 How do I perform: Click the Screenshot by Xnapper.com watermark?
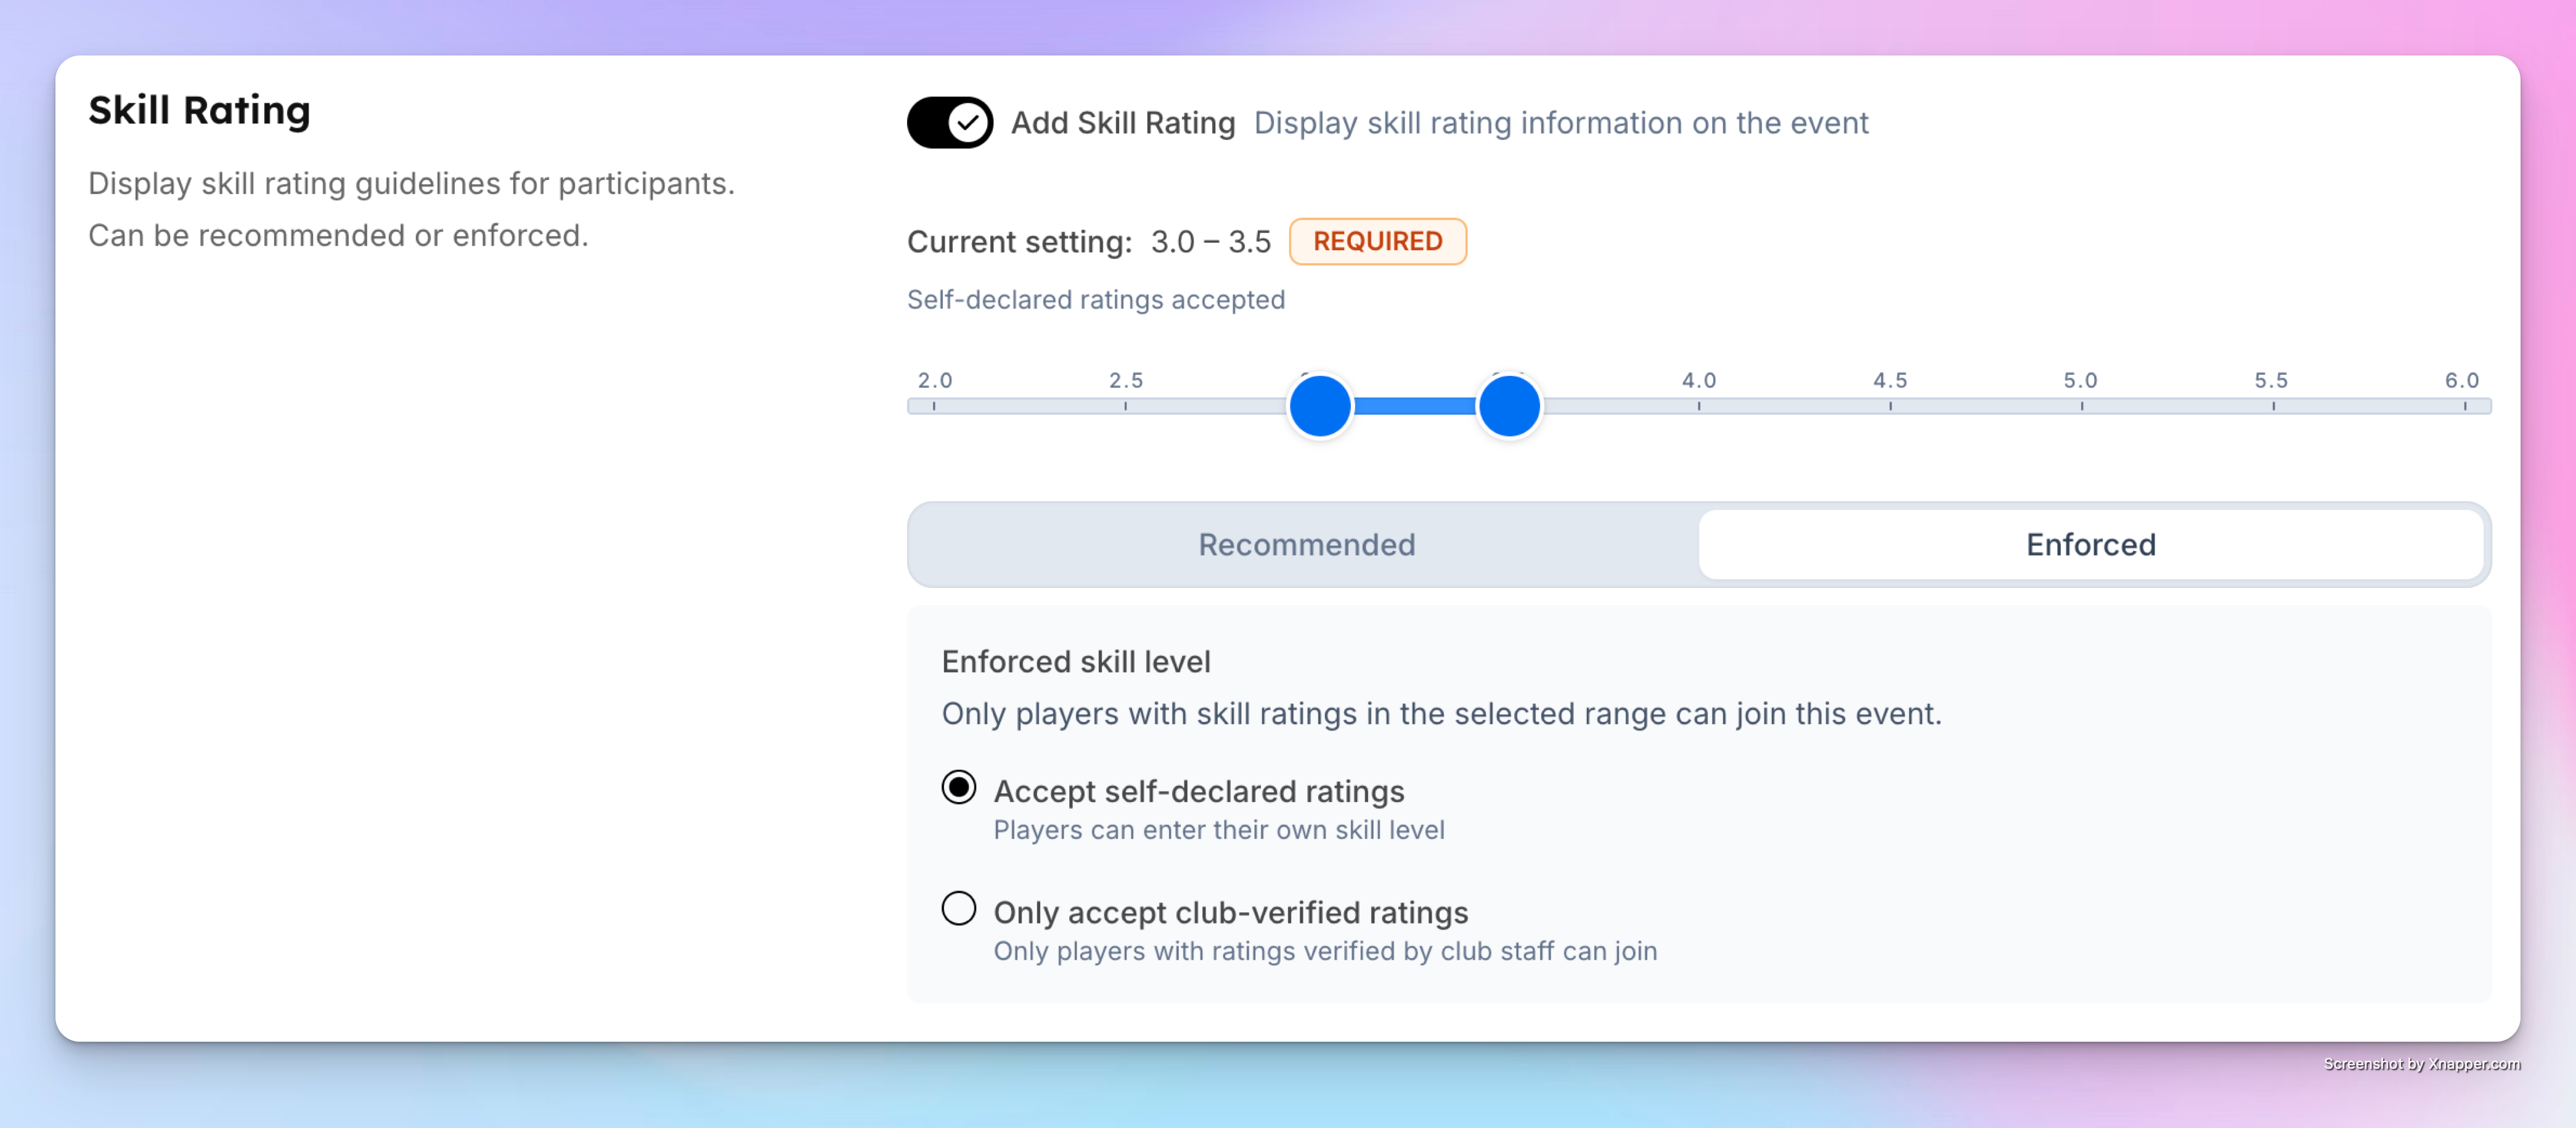point(2421,1064)
